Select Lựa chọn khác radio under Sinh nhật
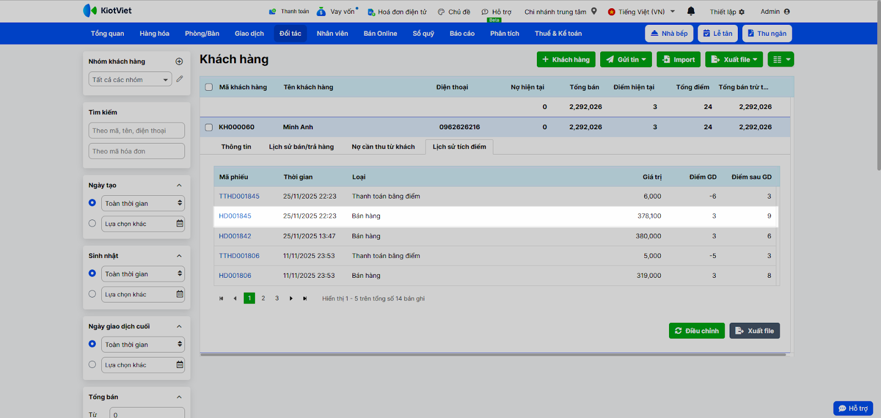This screenshot has height=418, width=881. pos(92,294)
